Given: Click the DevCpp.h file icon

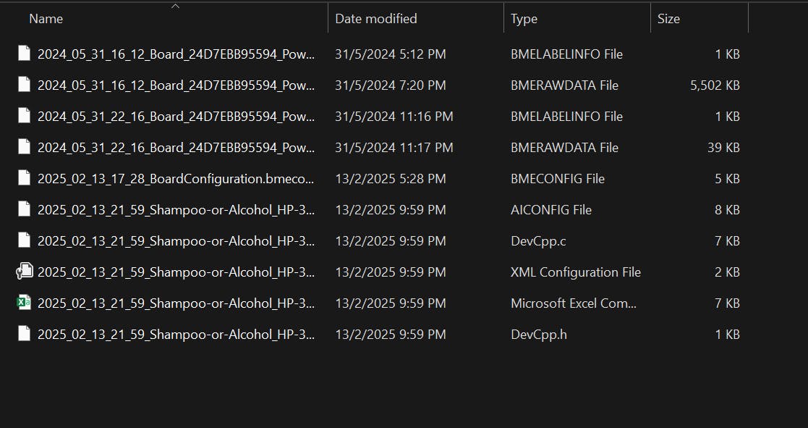Looking at the screenshot, I should coord(24,334).
